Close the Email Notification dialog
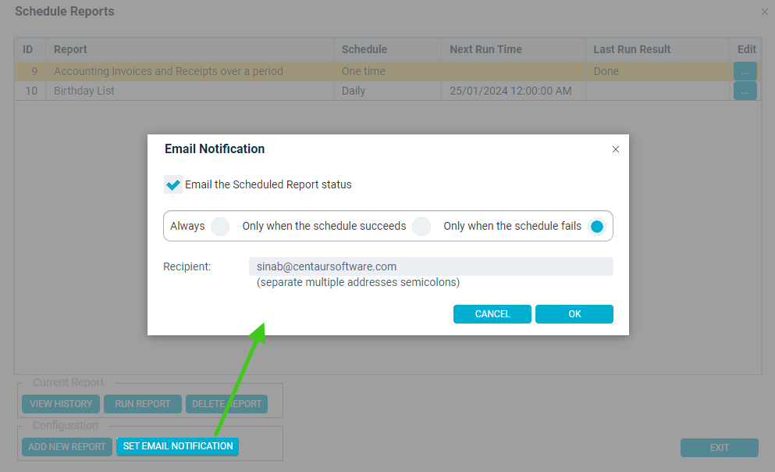 pyautogui.click(x=615, y=149)
